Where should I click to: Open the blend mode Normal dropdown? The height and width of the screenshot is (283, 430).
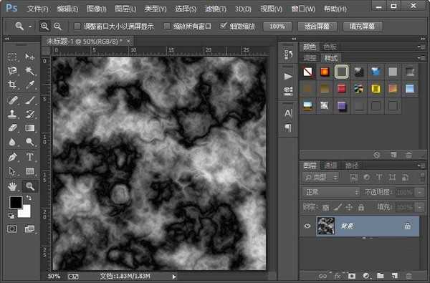click(330, 192)
